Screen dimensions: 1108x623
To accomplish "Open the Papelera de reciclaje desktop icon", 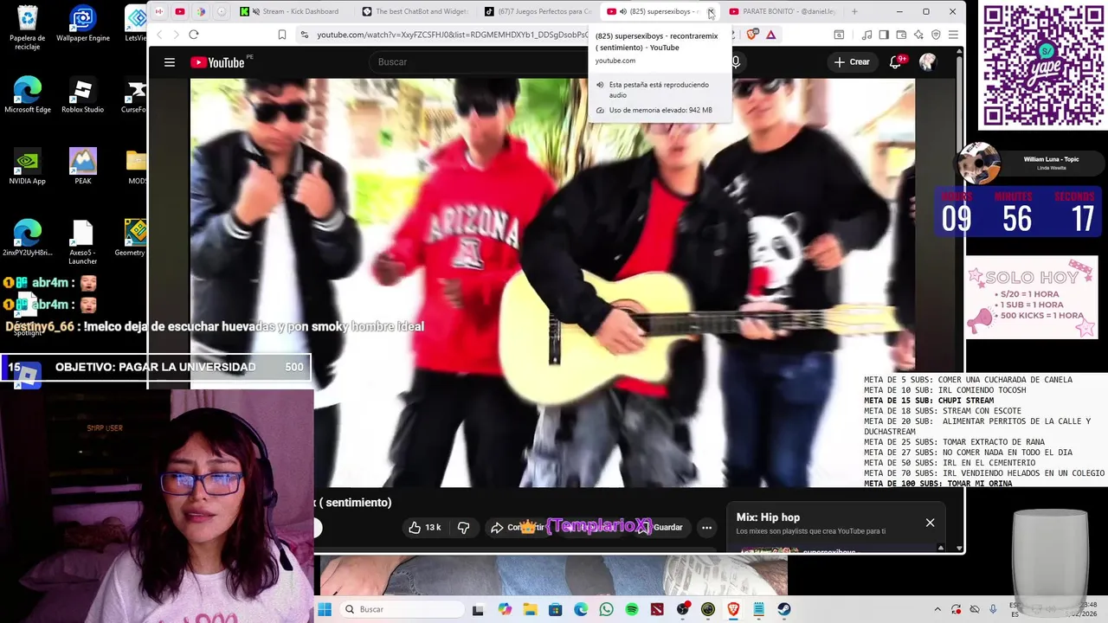I will [x=28, y=29].
